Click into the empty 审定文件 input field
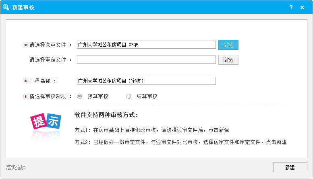Viewport: 313px width, 179px height. click(146, 60)
